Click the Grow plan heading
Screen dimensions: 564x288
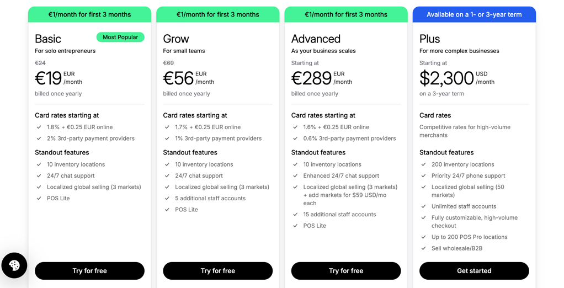pos(176,39)
